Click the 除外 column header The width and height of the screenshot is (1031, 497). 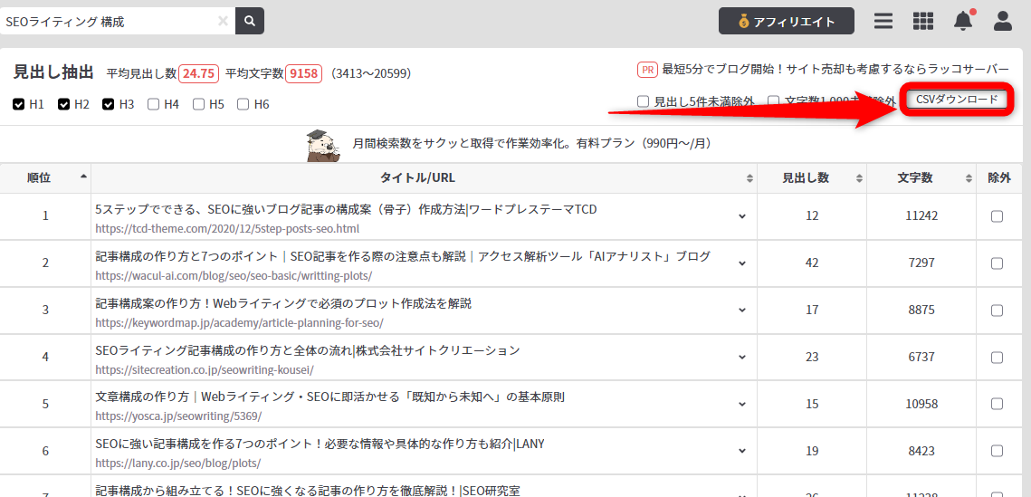point(998,178)
